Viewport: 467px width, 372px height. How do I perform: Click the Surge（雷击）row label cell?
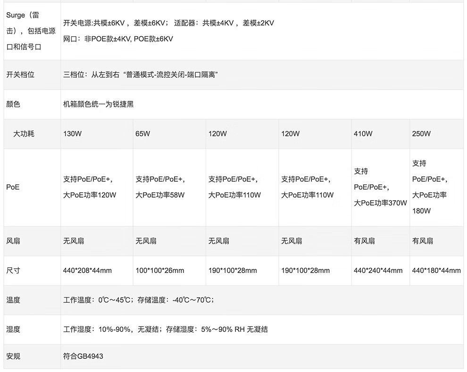click(x=30, y=31)
